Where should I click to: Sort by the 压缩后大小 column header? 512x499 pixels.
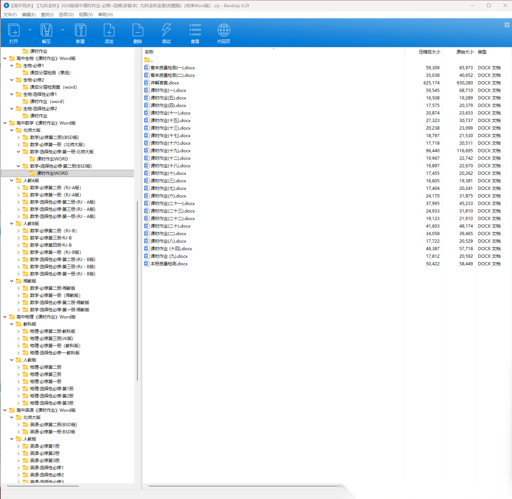429,52
